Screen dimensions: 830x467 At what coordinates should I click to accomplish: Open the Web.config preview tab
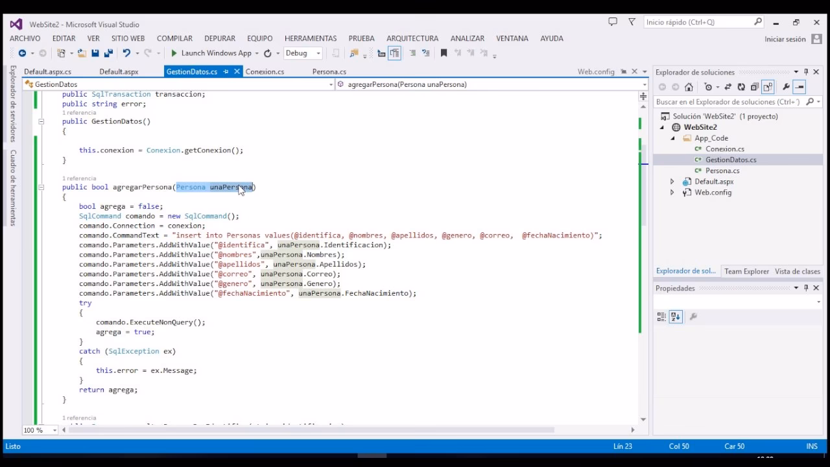(596, 71)
